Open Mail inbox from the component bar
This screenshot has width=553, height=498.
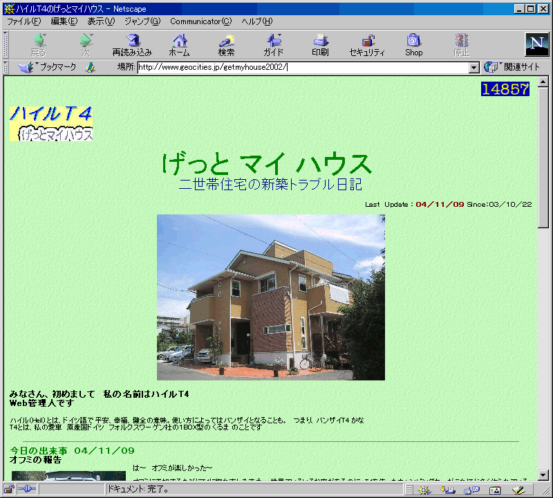point(448,490)
